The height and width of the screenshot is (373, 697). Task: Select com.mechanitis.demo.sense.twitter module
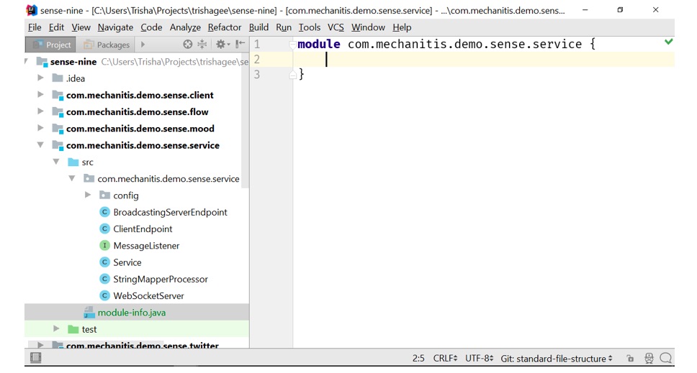pyautogui.click(x=143, y=345)
